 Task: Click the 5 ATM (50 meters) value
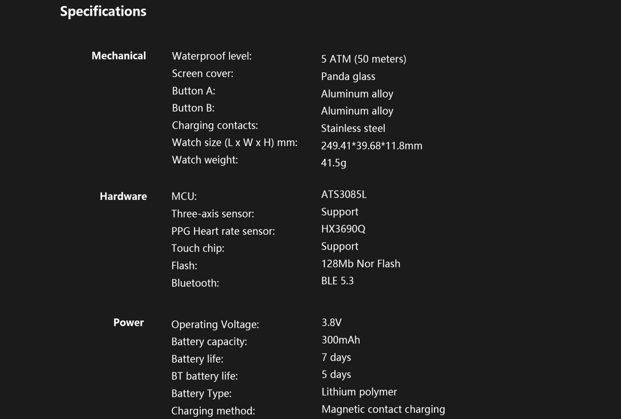click(363, 59)
